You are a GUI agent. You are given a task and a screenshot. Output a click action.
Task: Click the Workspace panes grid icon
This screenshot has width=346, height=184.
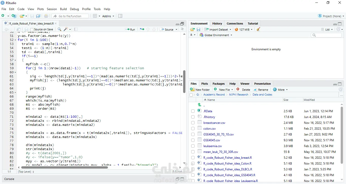point(95,16)
